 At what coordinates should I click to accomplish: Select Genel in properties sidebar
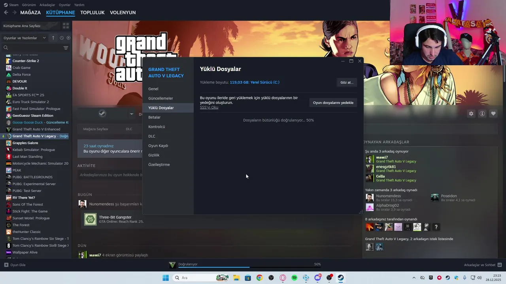[168, 89]
